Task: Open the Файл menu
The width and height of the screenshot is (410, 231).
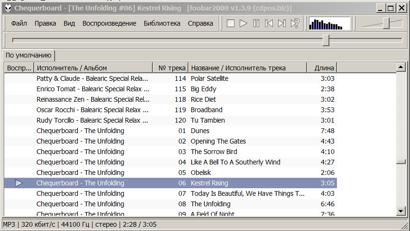Action: (19, 23)
